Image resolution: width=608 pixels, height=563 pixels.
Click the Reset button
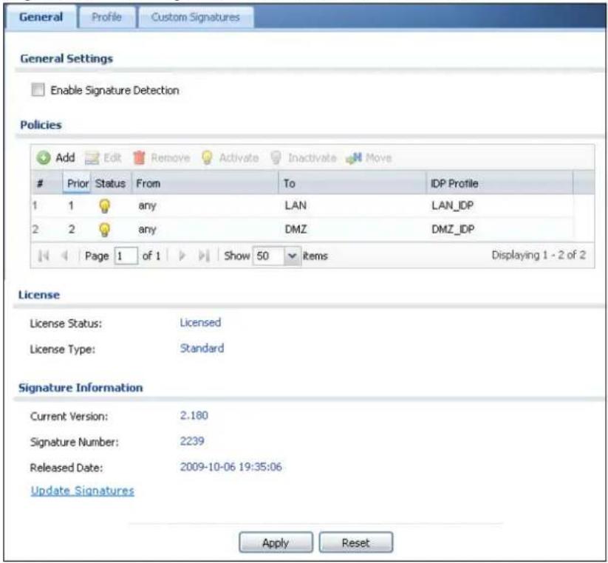tap(355, 542)
